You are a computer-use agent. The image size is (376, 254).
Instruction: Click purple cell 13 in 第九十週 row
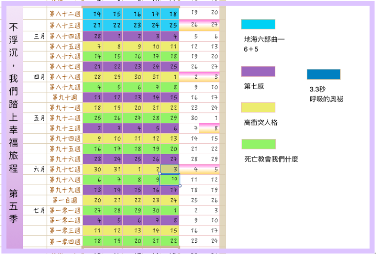pyautogui.click(x=133, y=97)
